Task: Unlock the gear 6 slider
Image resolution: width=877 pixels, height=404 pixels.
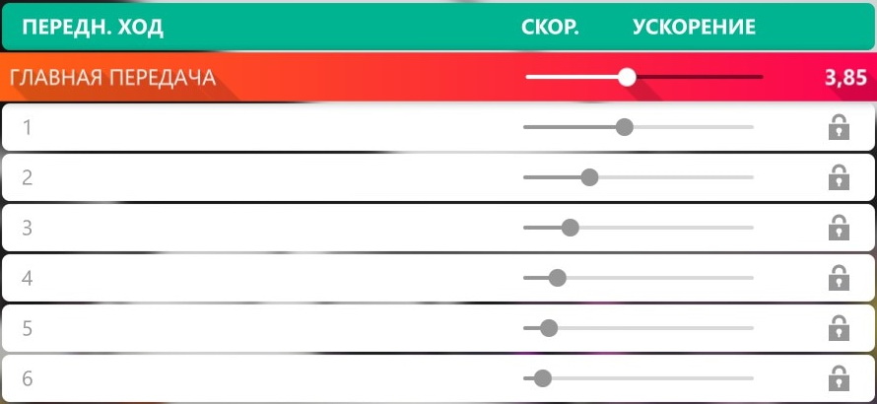Action: tap(839, 378)
